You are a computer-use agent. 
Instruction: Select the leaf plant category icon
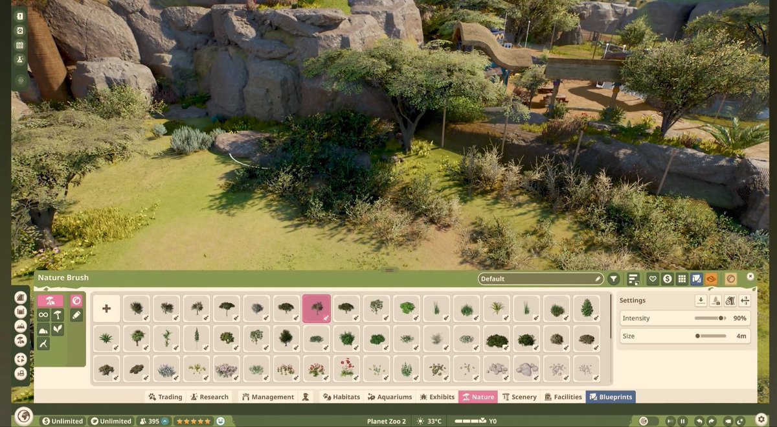pos(58,330)
